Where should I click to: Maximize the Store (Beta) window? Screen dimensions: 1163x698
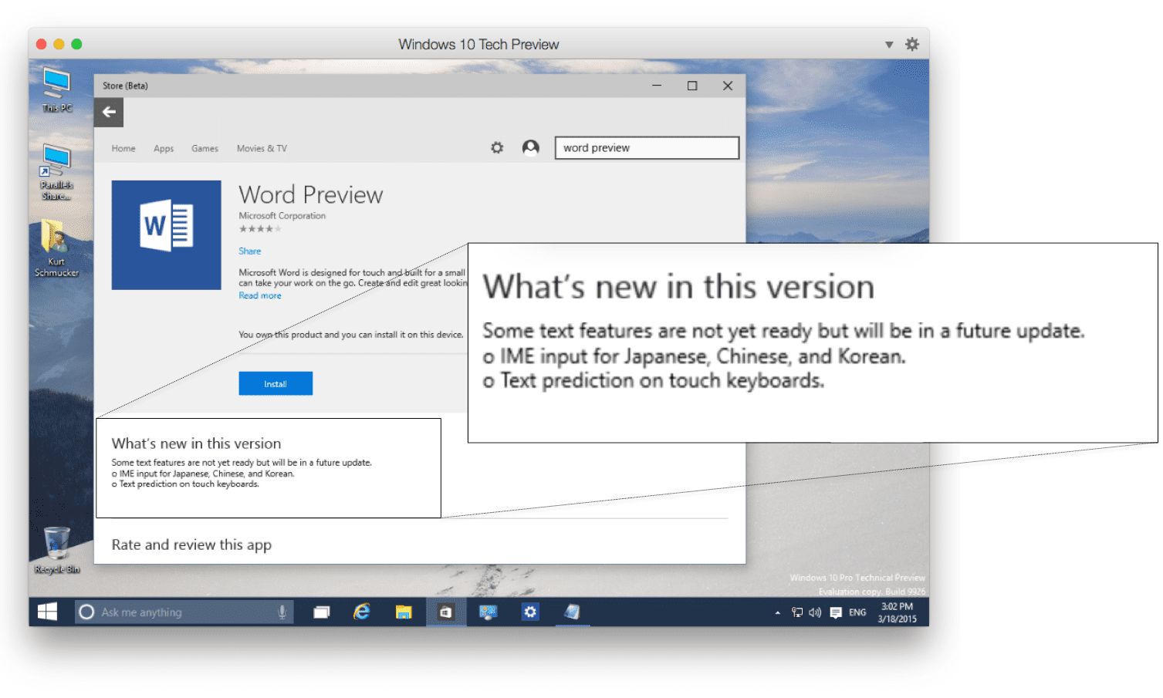point(692,86)
